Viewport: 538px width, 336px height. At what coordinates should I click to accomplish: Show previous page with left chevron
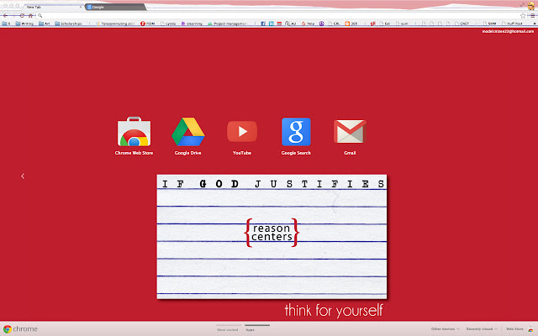pyautogui.click(x=23, y=176)
